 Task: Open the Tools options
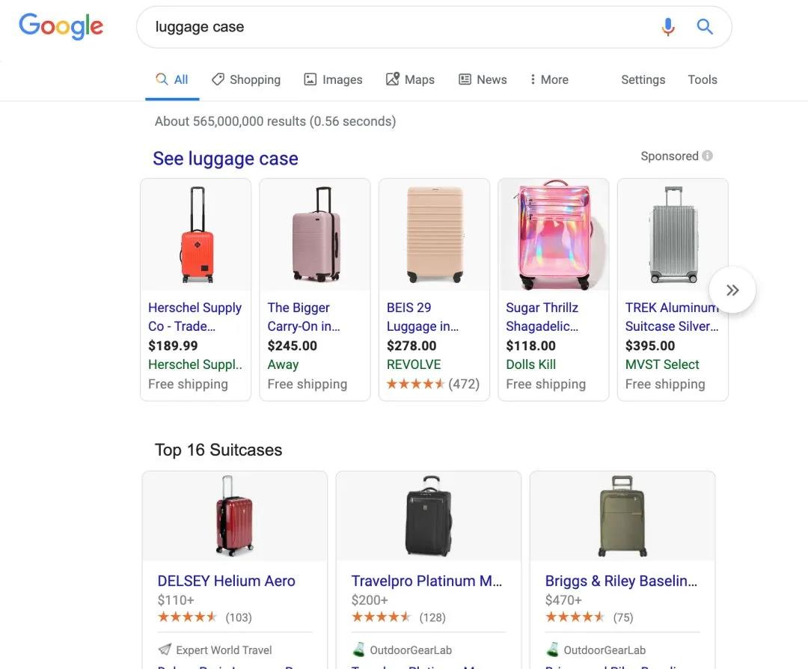coord(703,79)
